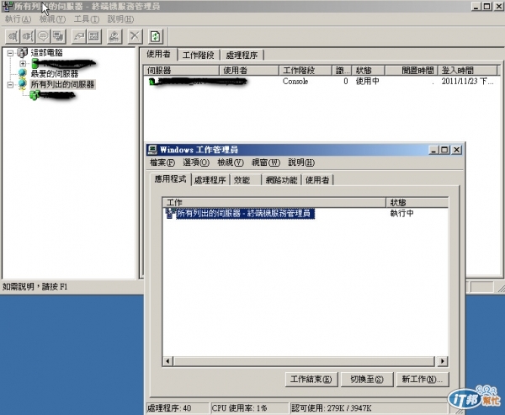Viewport: 505px width, 415px height.
Task: Click the End Process X toolbar icon
Action: [135, 36]
